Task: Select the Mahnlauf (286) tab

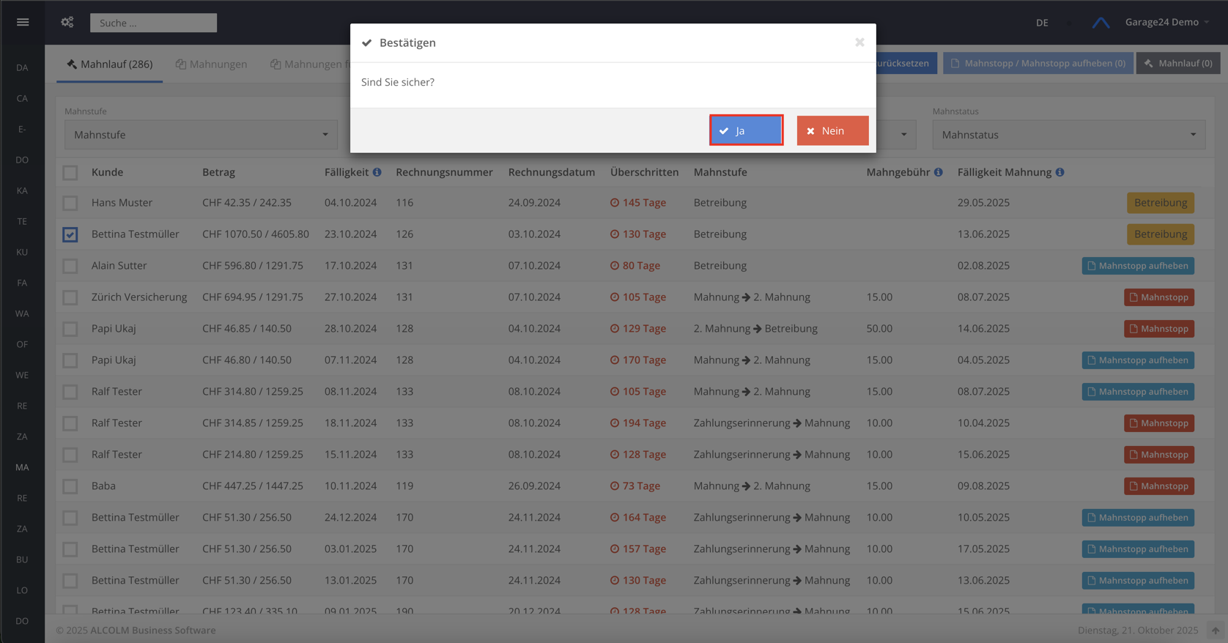Action: [x=110, y=64]
